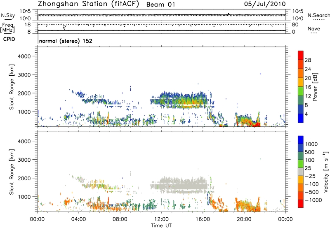Click the 'Zhongshan Station (fitACF)' plot title
This screenshot has width=330, height=228.
click(x=88, y=4)
